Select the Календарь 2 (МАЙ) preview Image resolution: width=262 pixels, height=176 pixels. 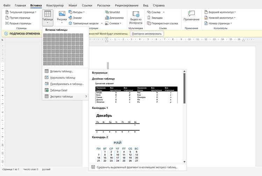click(117, 152)
